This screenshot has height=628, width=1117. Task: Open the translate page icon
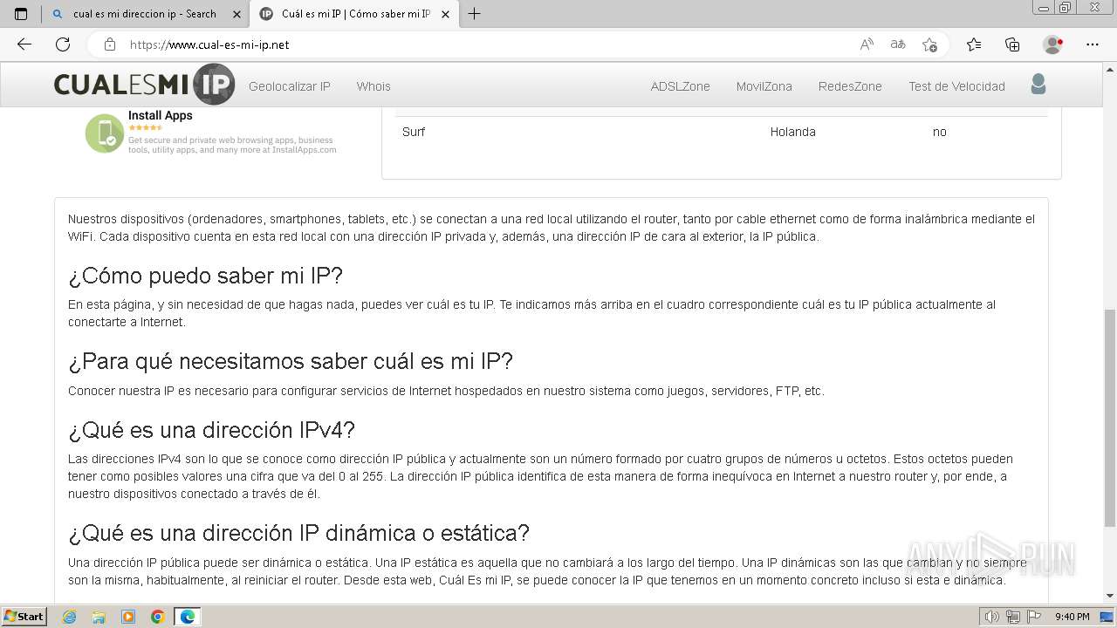tap(898, 44)
